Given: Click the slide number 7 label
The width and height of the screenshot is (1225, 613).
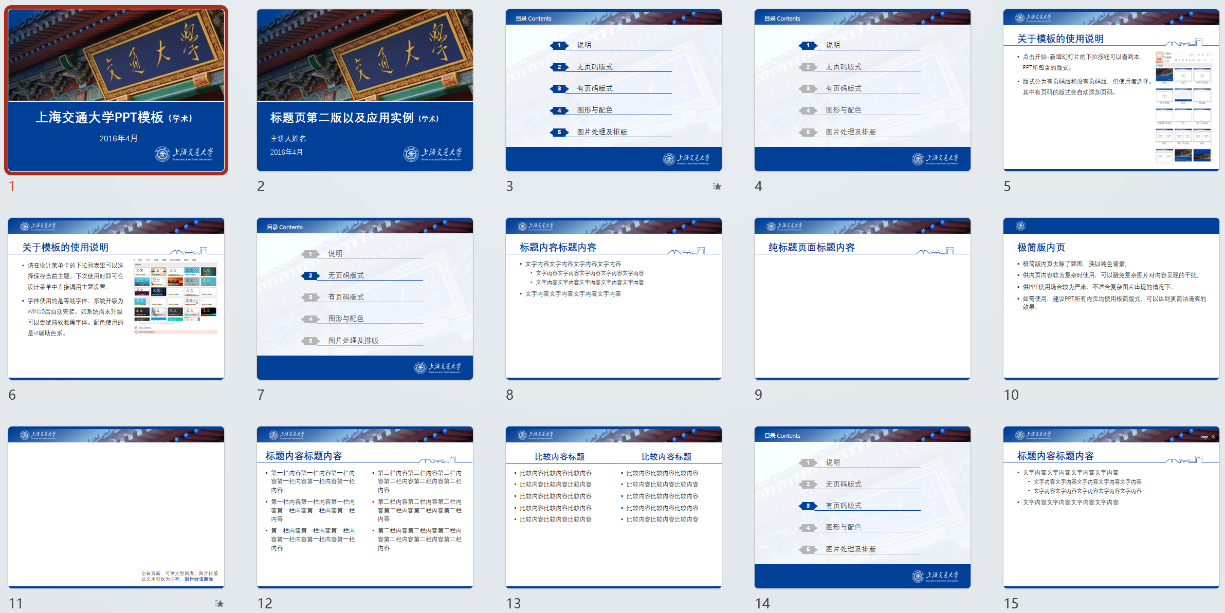Looking at the screenshot, I should [x=261, y=395].
